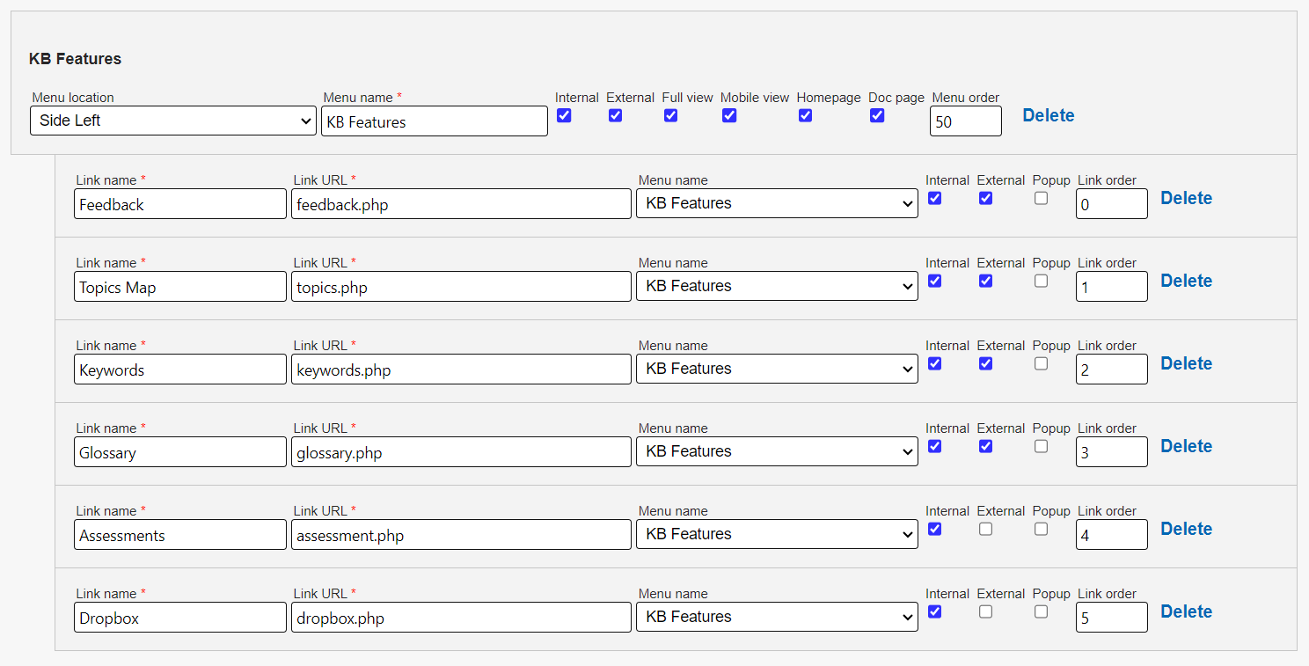Image resolution: width=1309 pixels, height=666 pixels.
Task: Enable Popup checkbox in Keywords row
Action: 1041,363
